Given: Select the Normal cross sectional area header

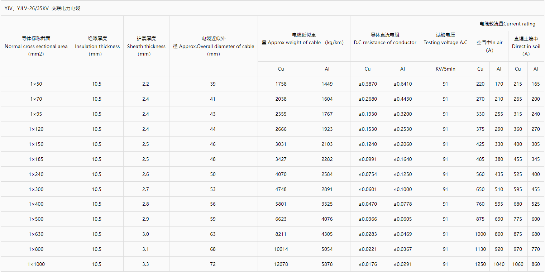Looking at the screenshot, I should (x=36, y=46).
